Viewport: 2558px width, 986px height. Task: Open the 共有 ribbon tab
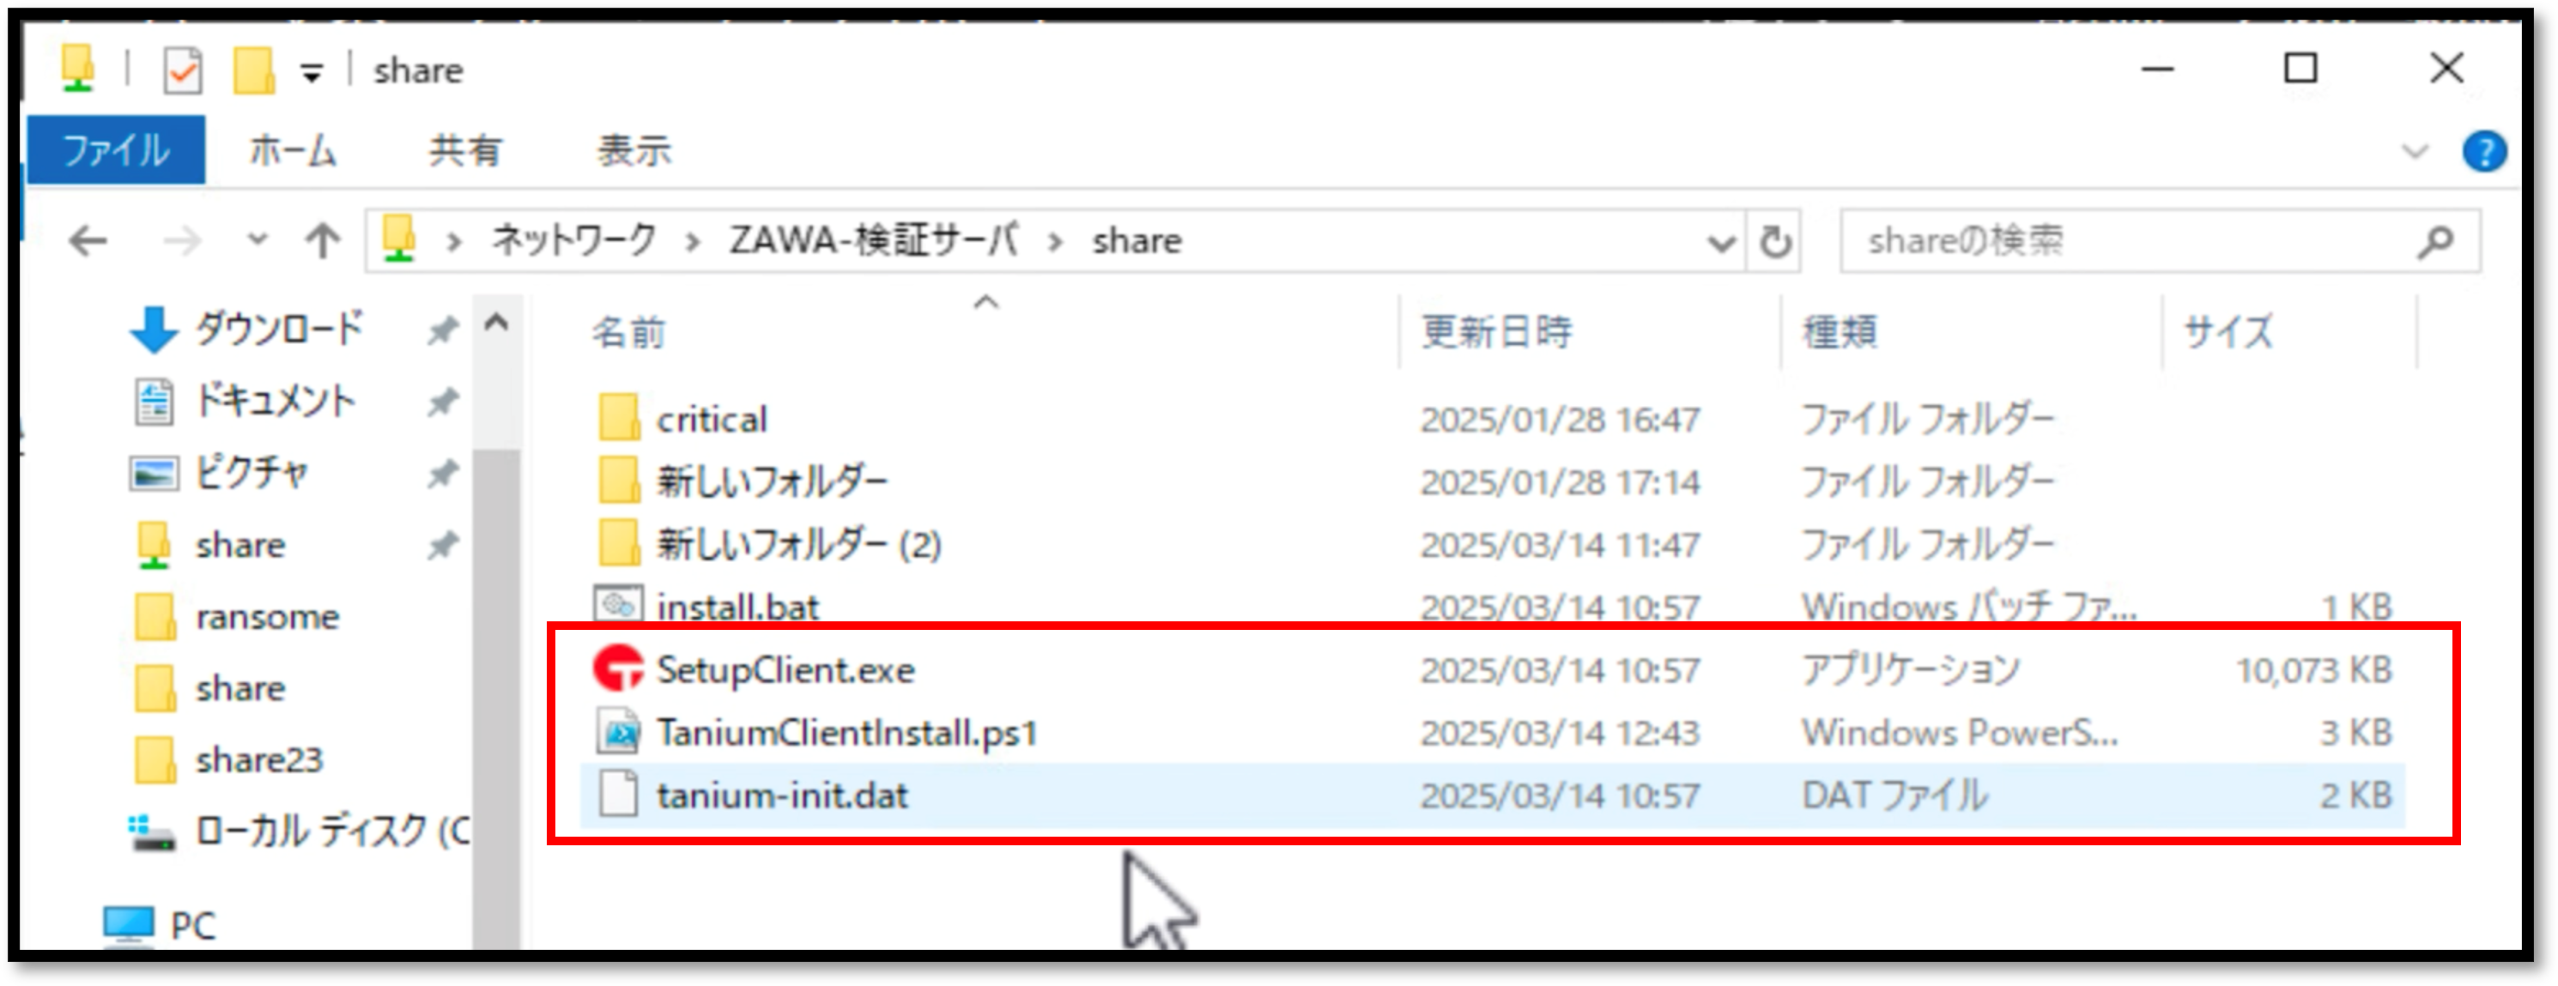(x=464, y=150)
